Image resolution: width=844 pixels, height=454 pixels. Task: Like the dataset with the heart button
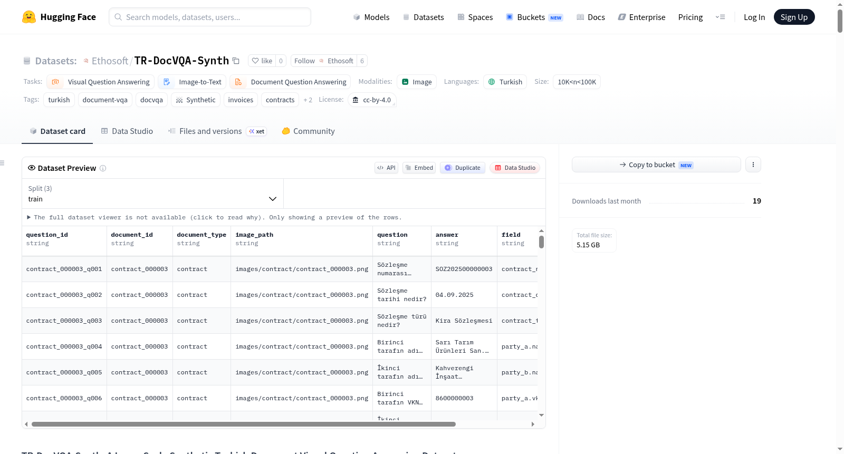click(x=262, y=61)
